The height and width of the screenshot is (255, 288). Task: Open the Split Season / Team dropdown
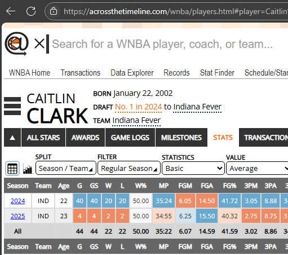pyautogui.click(x=66, y=168)
